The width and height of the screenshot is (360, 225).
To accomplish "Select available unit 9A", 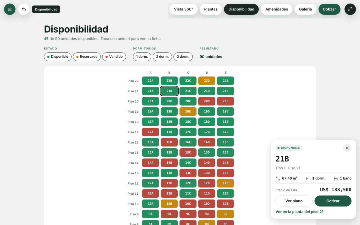I will [x=150, y=214].
